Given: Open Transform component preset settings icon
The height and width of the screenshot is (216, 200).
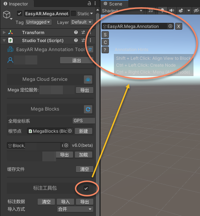Looking at the screenshot, I should pos(83,32).
